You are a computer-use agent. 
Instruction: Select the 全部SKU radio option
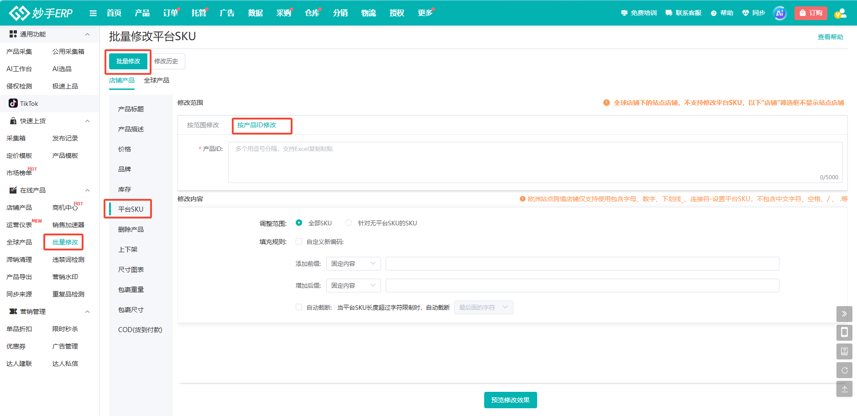coord(299,223)
